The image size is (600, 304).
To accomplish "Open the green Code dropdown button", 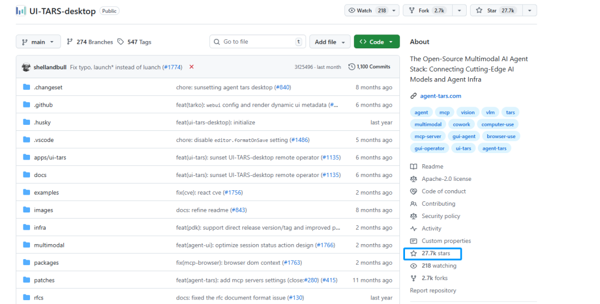I will click(x=377, y=42).
